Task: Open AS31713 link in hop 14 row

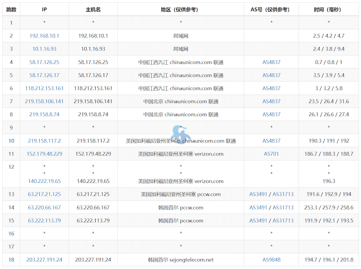Action: point(283,208)
